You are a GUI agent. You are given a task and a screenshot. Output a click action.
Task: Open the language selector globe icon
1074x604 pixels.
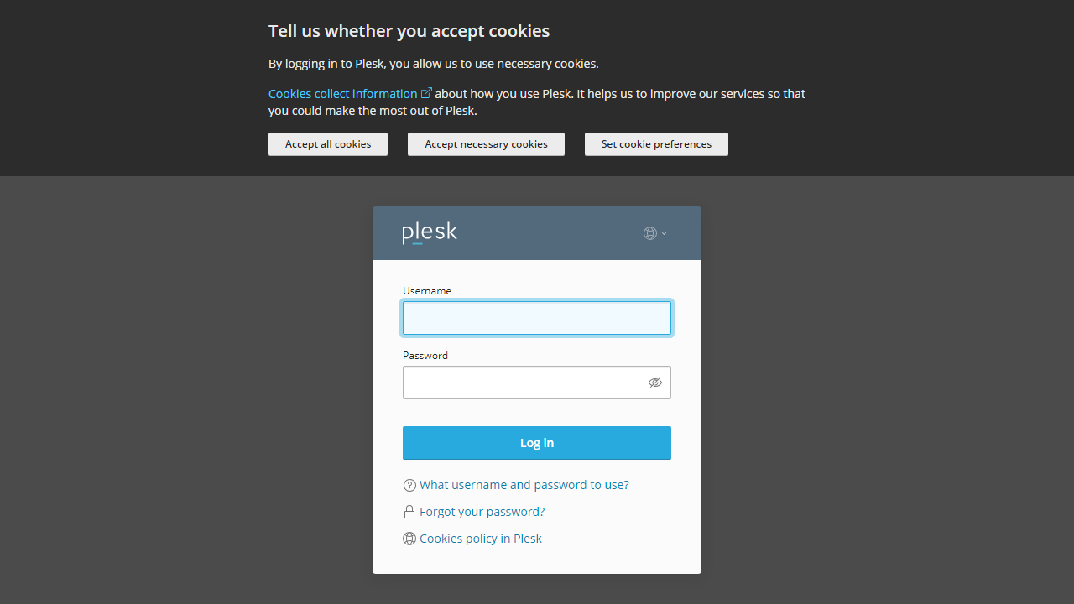pos(650,233)
